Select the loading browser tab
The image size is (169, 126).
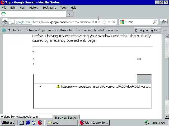coord(33,14)
